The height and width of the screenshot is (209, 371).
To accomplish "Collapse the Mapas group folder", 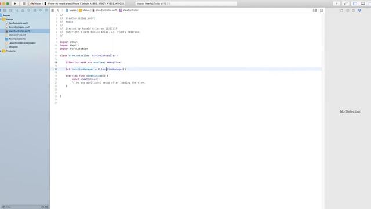I will pyautogui.click(x=1, y=19).
